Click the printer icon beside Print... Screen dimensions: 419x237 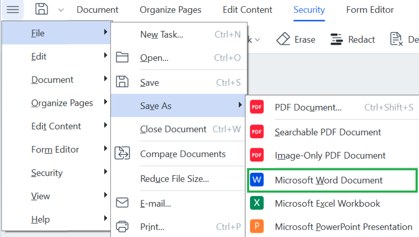pos(122,226)
